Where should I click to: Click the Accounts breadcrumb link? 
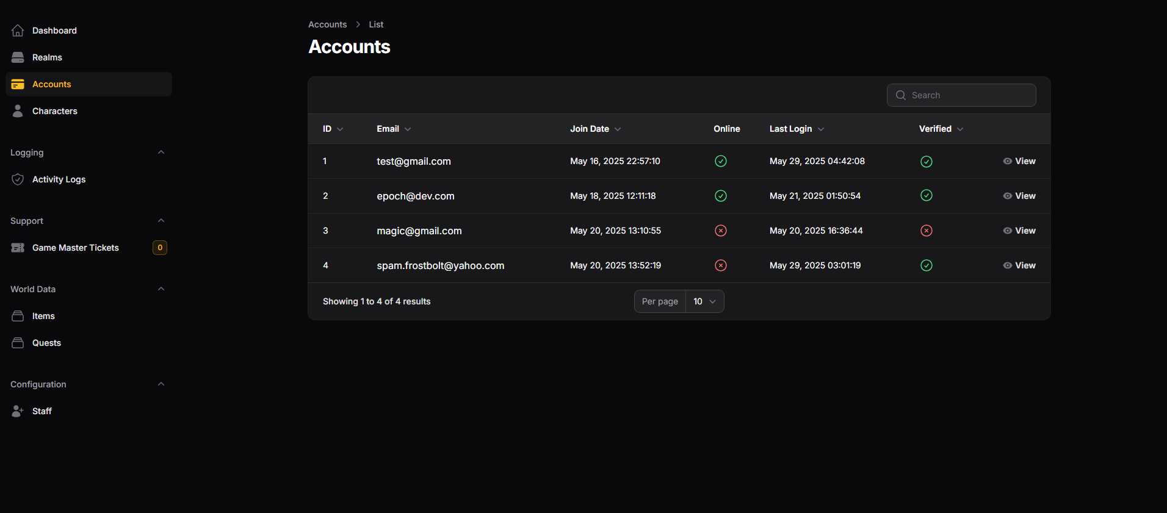click(327, 24)
